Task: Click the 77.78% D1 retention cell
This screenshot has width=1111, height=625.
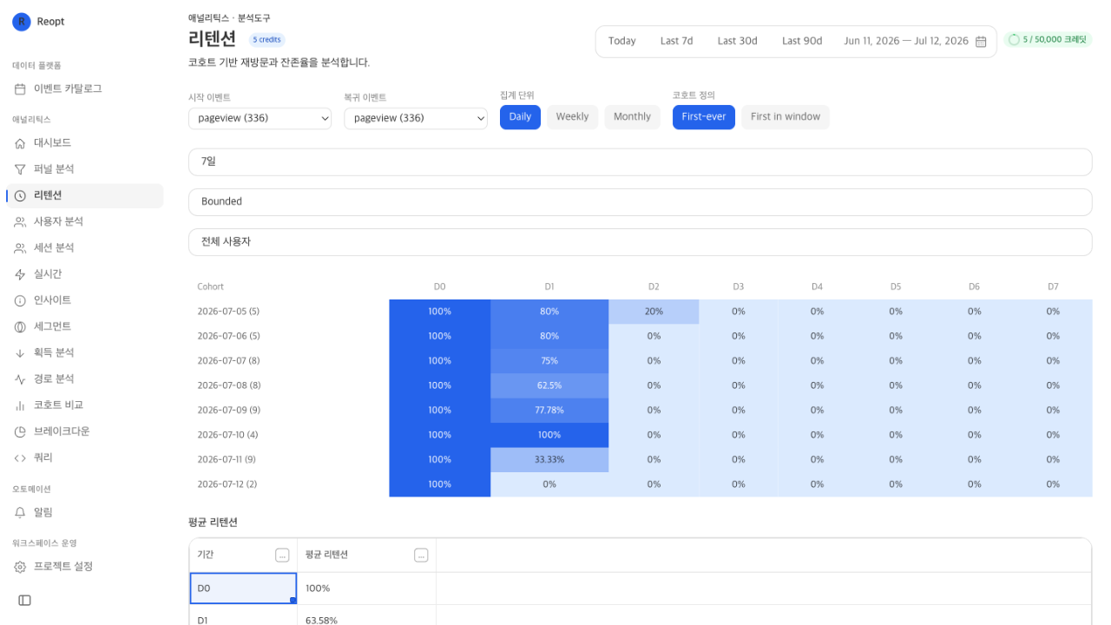Action: pos(549,411)
